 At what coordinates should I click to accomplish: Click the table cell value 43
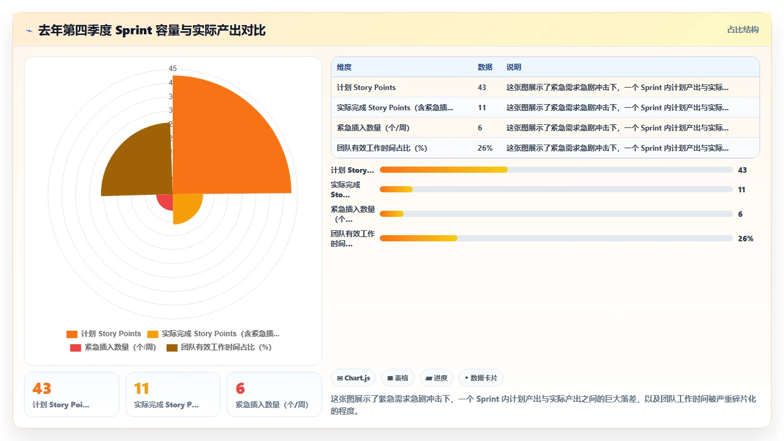point(482,88)
